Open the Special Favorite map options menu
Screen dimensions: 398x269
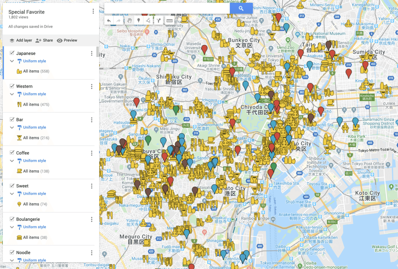93,12
